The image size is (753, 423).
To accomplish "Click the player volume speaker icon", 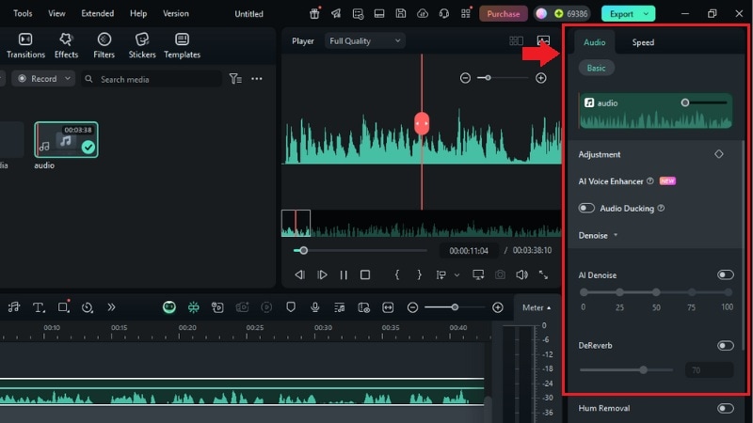I will (x=521, y=274).
